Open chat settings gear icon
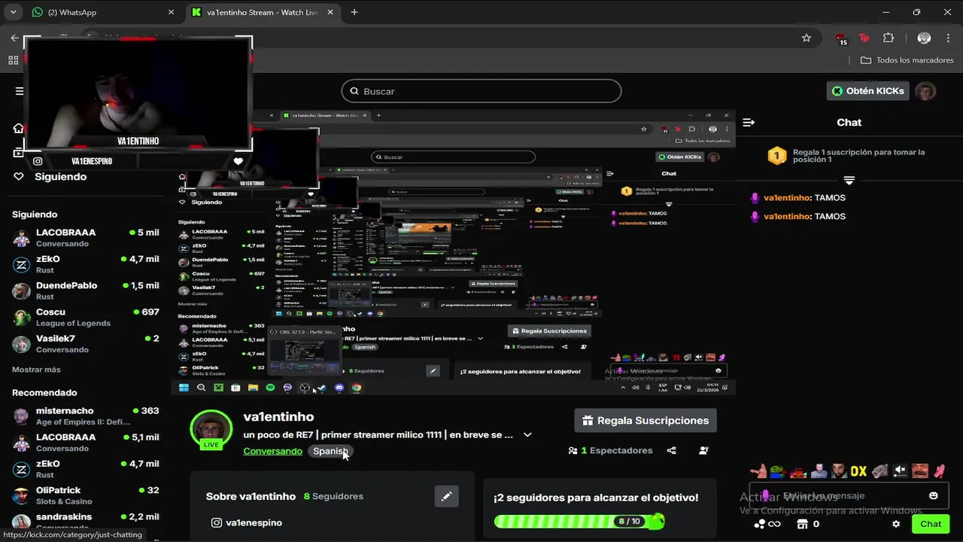This screenshot has width=963, height=542. click(x=896, y=524)
